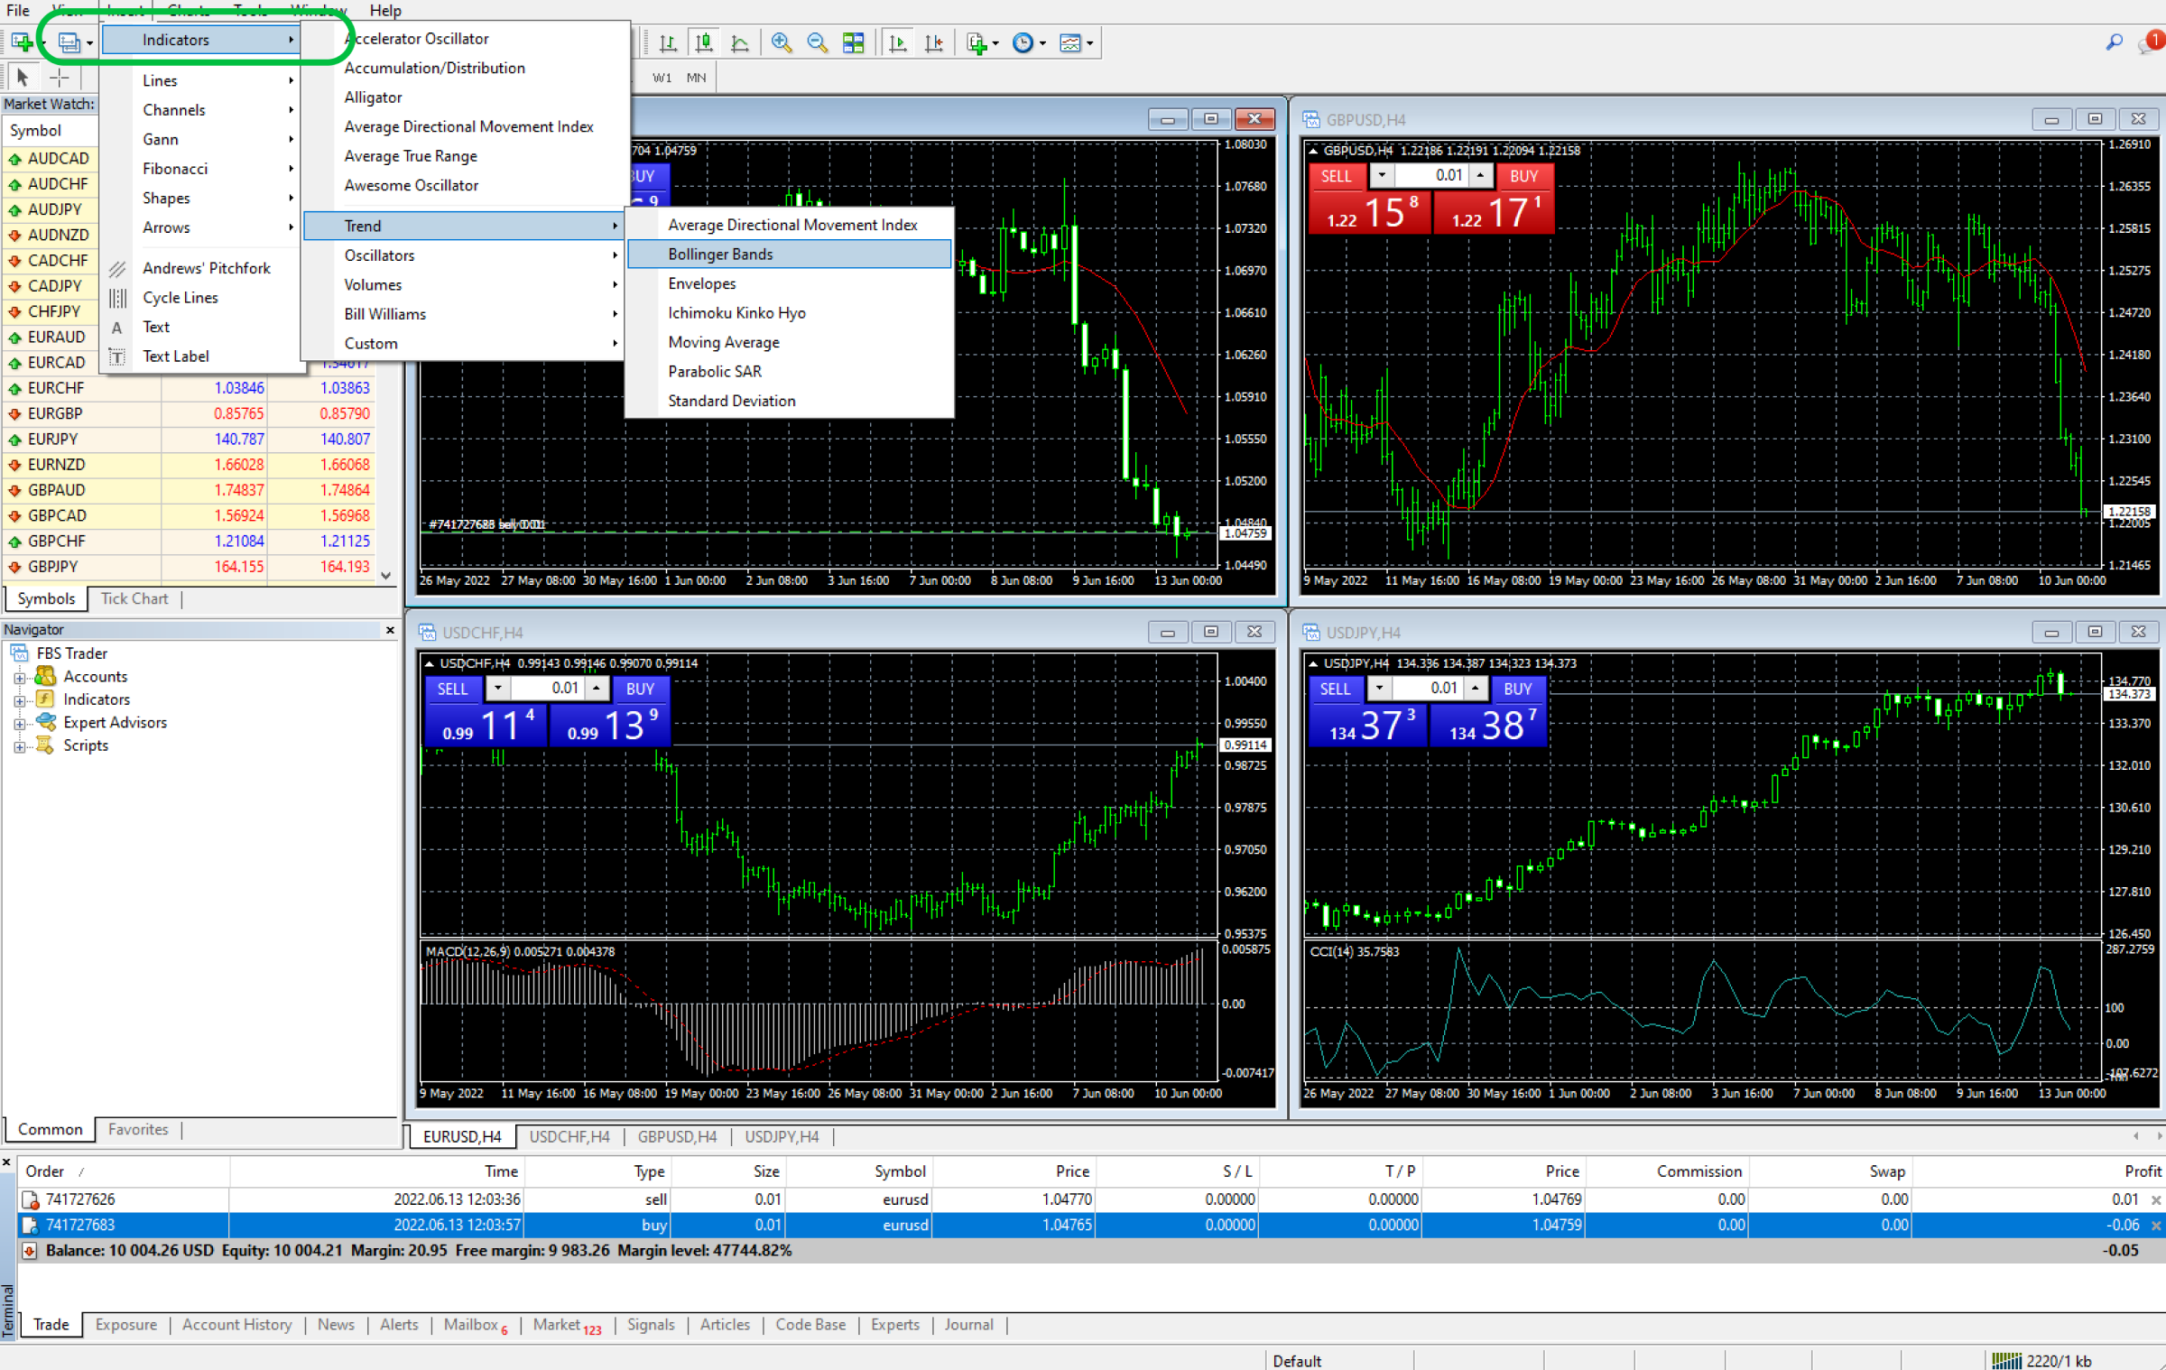Toggle the Chart Shift button
Viewport: 2166px width, 1370px height.
click(x=934, y=42)
